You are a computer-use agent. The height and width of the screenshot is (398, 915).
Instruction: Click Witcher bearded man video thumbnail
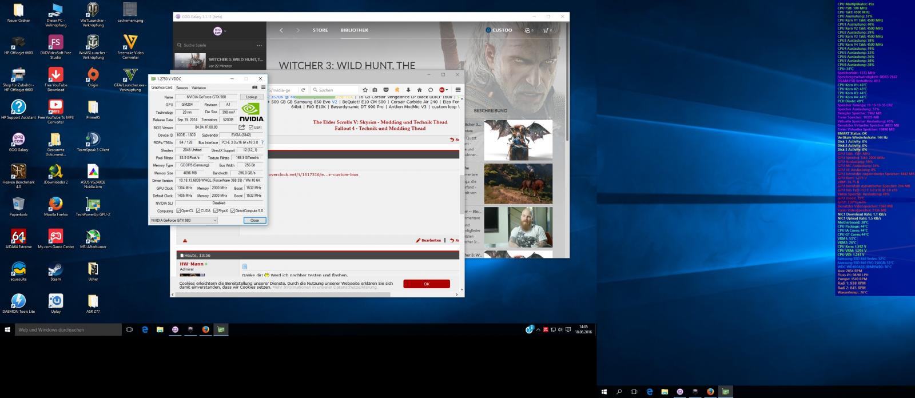518,227
